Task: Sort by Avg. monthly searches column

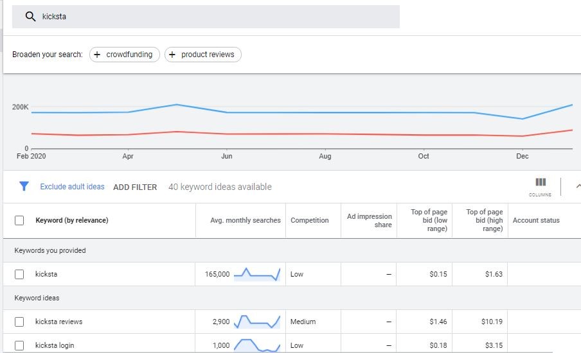Action: (246, 220)
